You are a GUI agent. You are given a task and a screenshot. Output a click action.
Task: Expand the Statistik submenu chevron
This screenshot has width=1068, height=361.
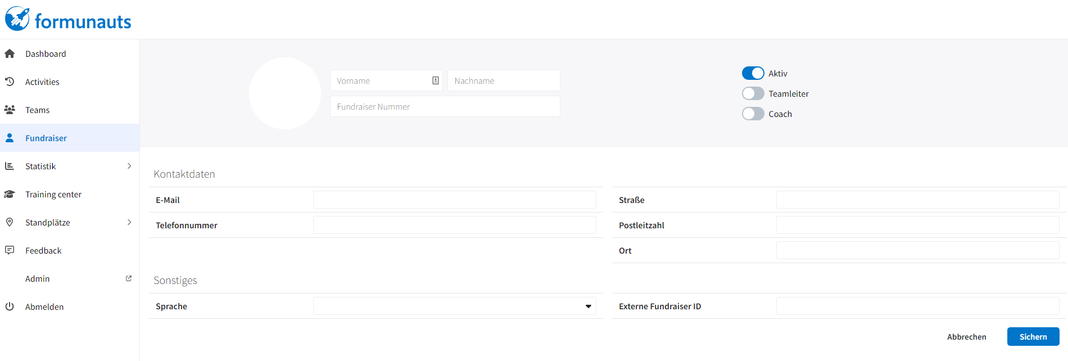point(129,166)
